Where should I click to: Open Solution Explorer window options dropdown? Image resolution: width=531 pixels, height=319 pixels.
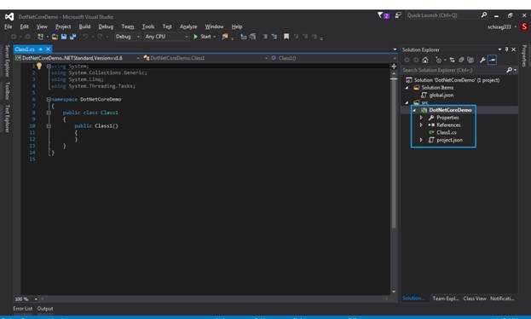[x=499, y=49]
